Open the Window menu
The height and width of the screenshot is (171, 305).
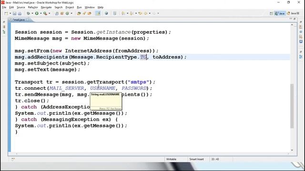point(90,8)
